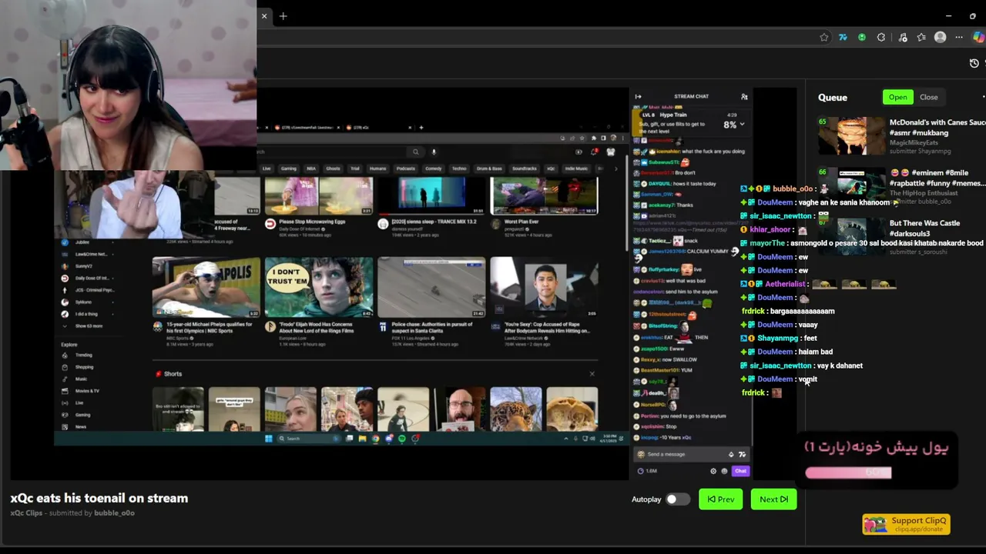
Task: Set the queue to Close
Action: tap(928, 97)
